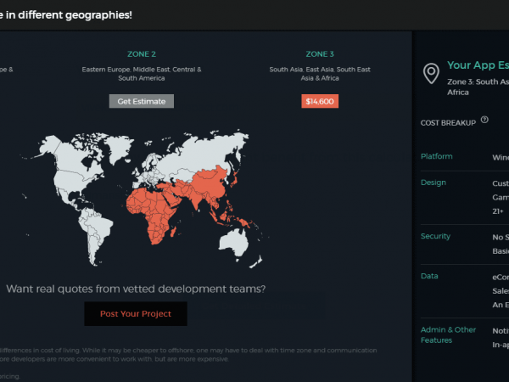
Task: Select the ZONE 3 heading
Action: [x=320, y=53]
